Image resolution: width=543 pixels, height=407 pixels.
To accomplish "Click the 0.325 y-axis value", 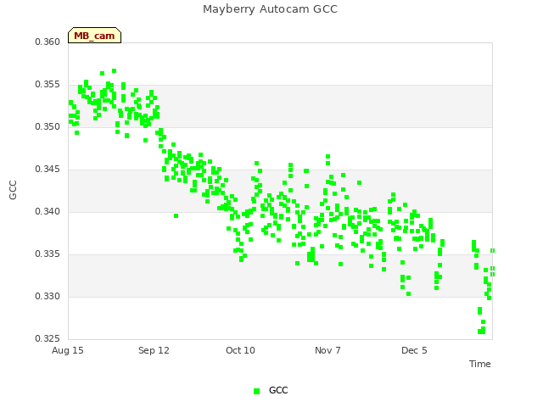I will tap(48, 338).
